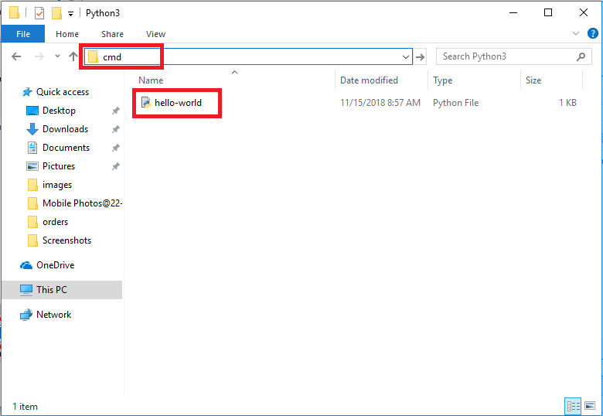Select Quick access in navigation pane
The image size is (603, 416).
click(x=63, y=92)
